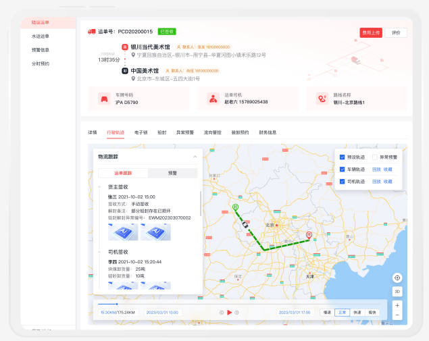The image size is (429, 341).
Task: Click the 评价 button
Action: pyautogui.click(x=395, y=32)
